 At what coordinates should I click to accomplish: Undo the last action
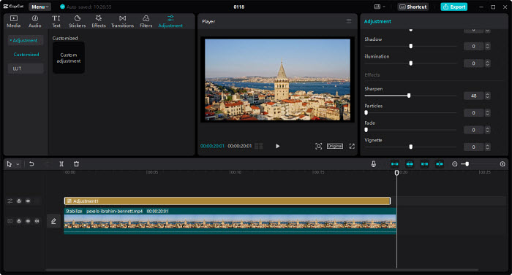pyautogui.click(x=31, y=164)
